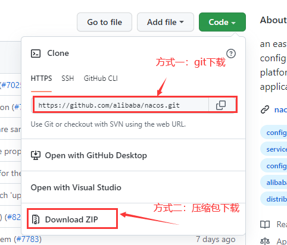
Task: Expand the Code dropdown button
Action: tap(222, 22)
